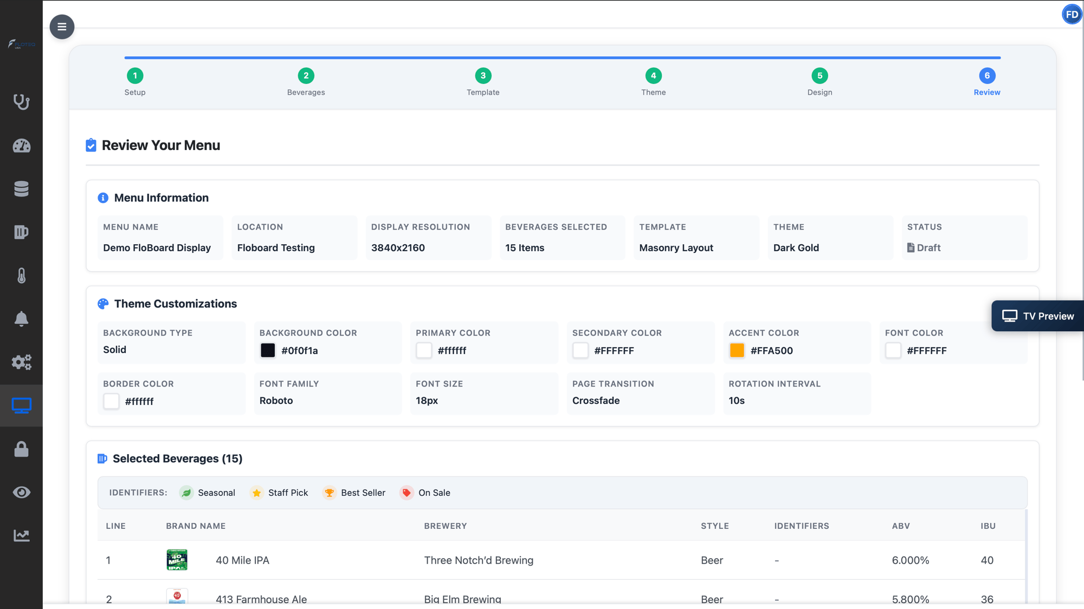Click the eye visibility sidebar icon
Viewport: 1084px width, 609px height.
click(x=21, y=492)
